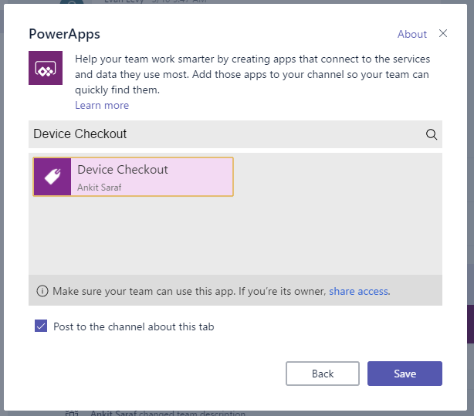Select the Device Checkout app card
The height and width of the screenshot is (416, 474).
(133, 177)
